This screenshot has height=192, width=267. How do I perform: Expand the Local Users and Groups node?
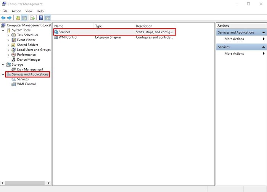coord(8,50)
